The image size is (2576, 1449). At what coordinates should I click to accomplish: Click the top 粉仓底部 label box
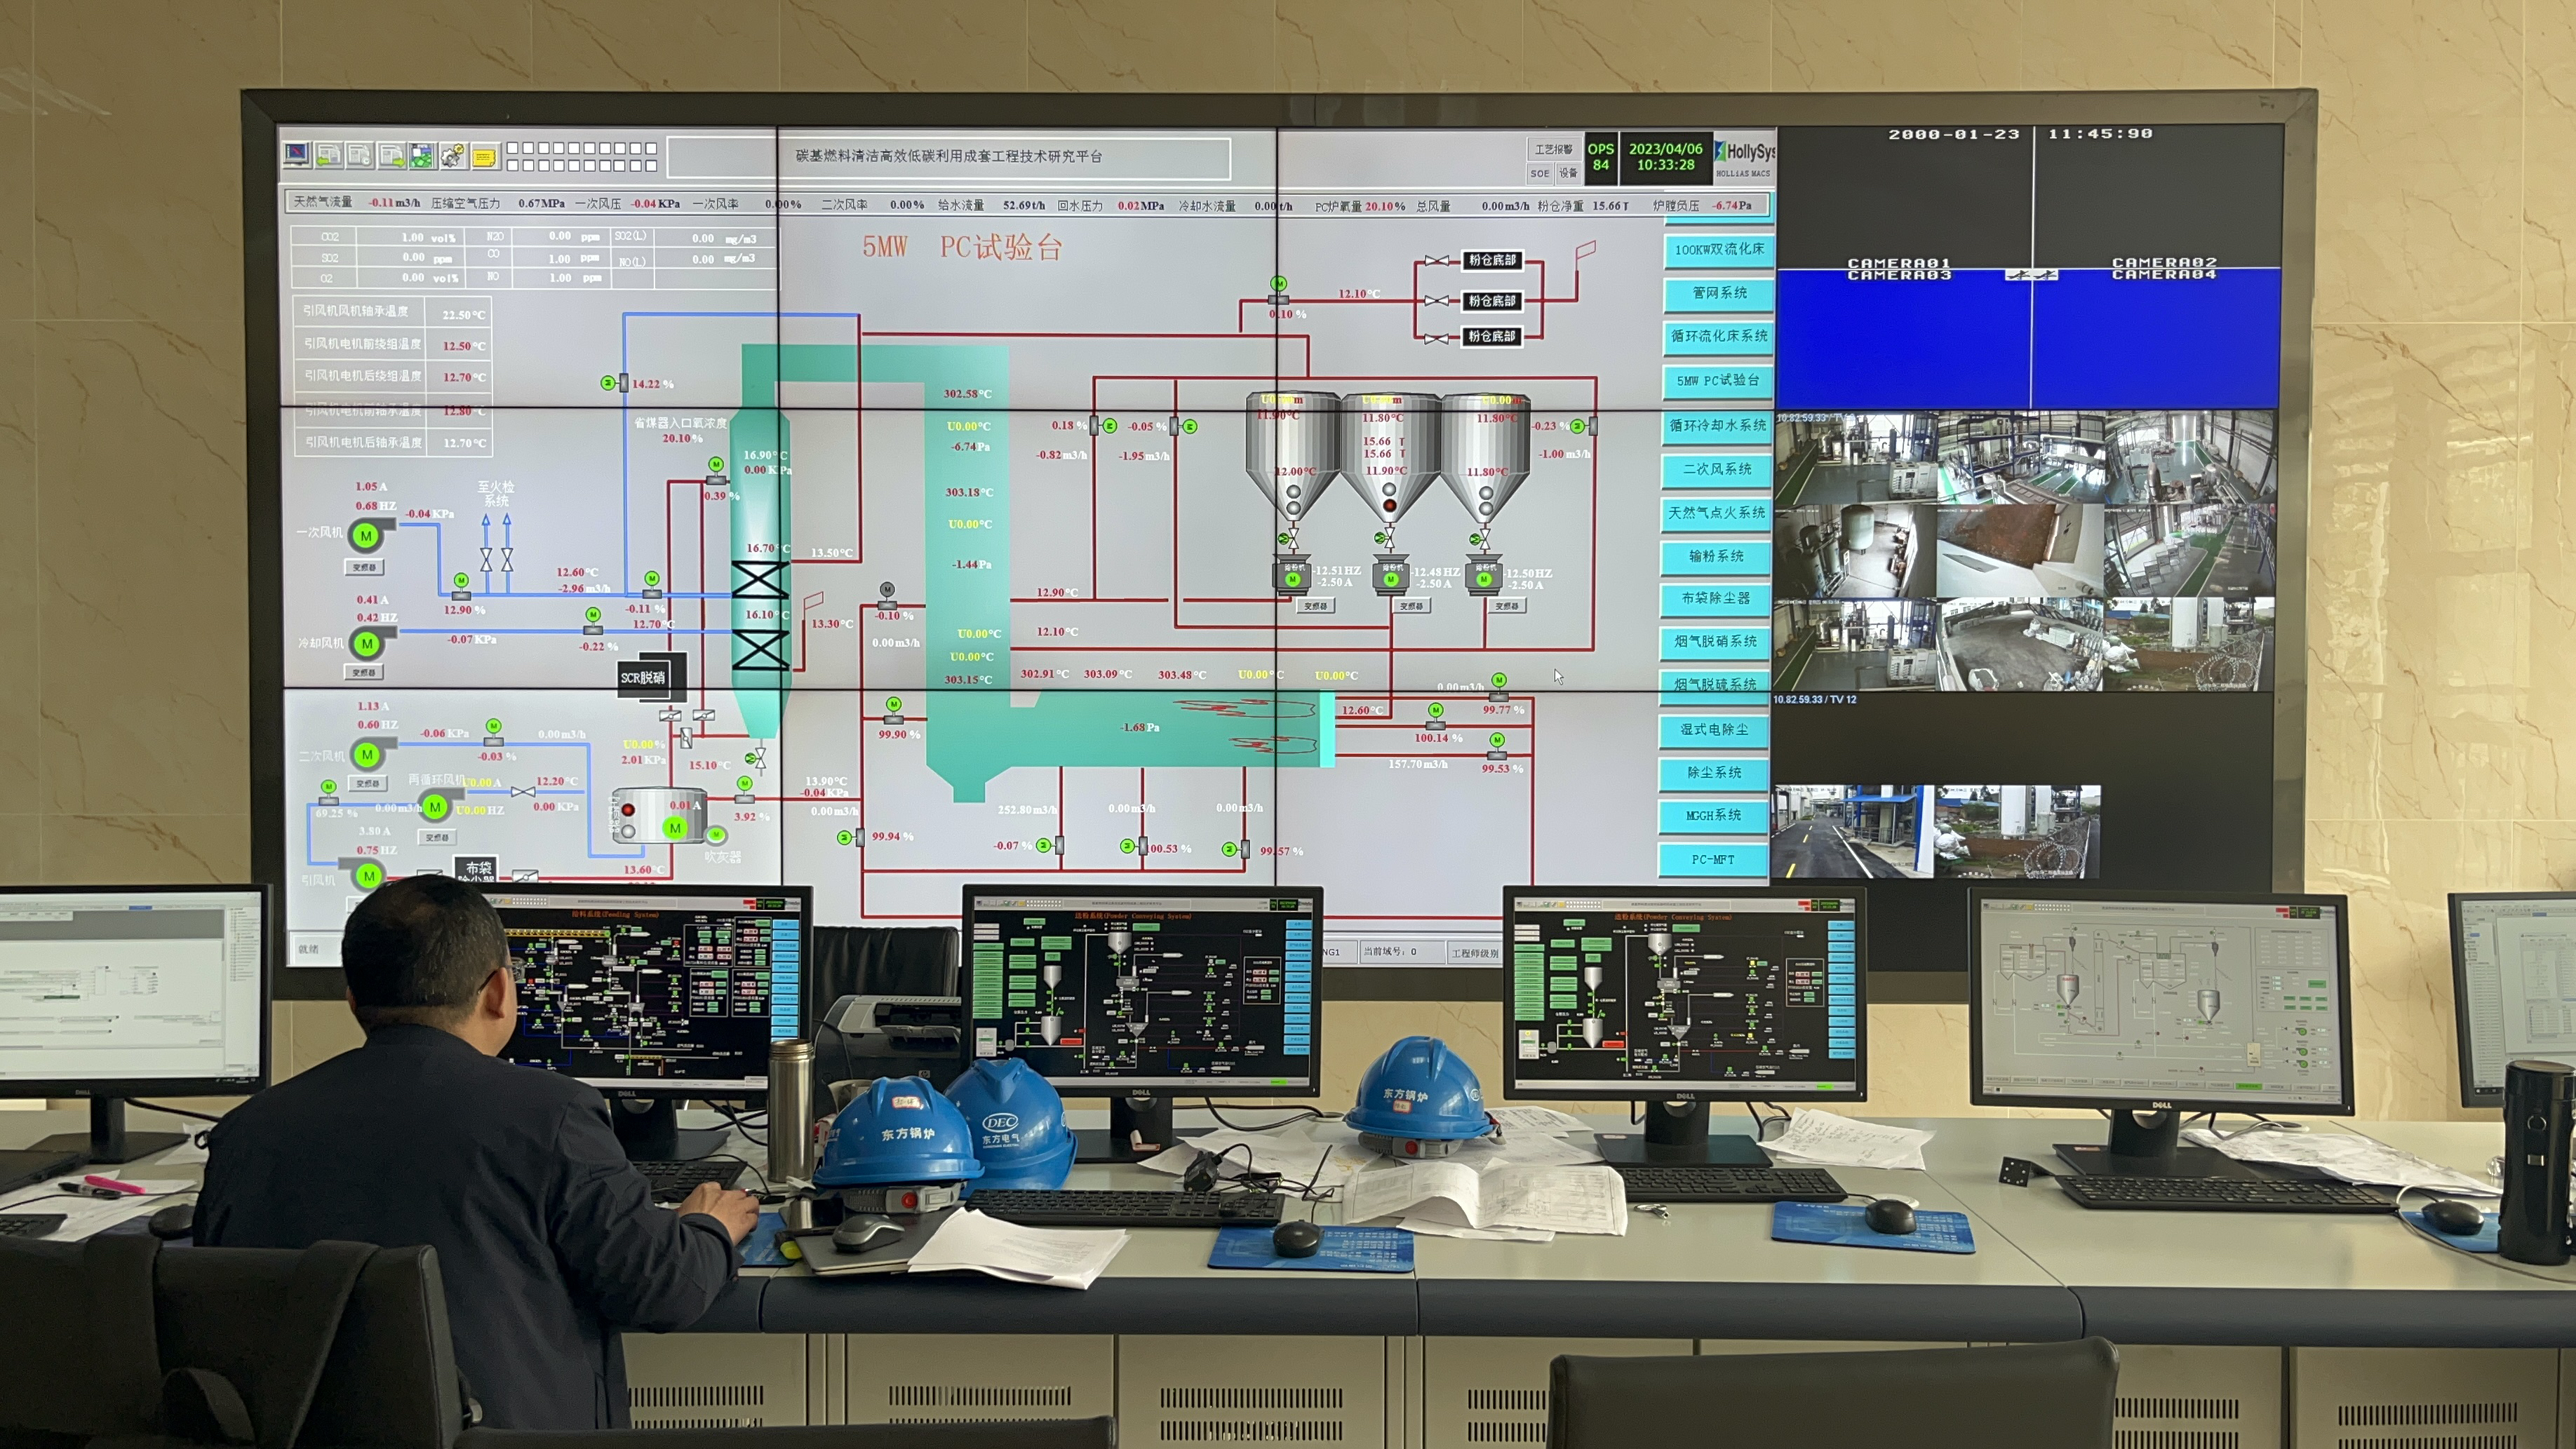point(1492,260)
